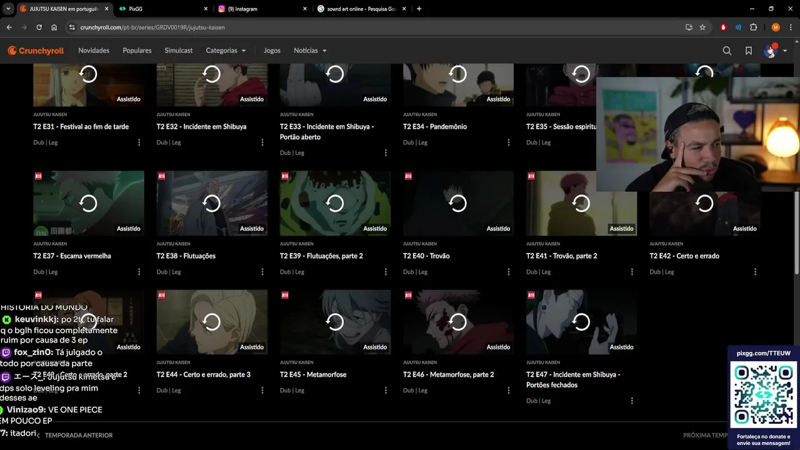Open the Simulcast menu item
Image resolution: width=800 pixels, height=450 pixels.
click(179, 51)
